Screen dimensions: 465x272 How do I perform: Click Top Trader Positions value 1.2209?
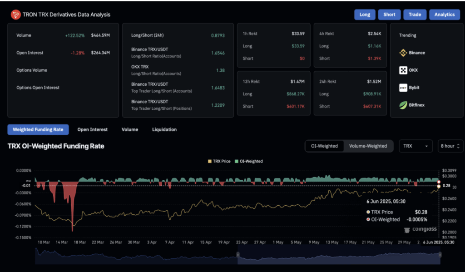(x=218, y=105)
